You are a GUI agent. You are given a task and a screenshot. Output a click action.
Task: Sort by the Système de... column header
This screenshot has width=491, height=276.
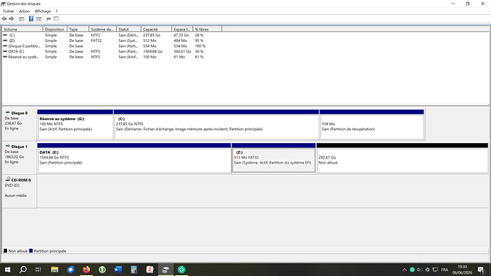(102, 29)
